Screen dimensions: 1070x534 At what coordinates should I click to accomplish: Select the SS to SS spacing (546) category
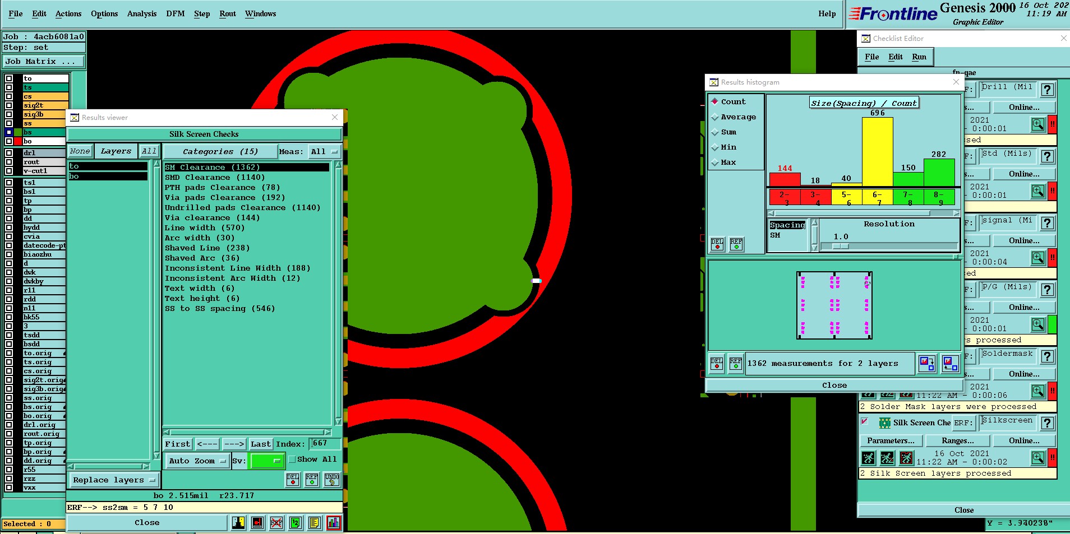coord(220,308)
